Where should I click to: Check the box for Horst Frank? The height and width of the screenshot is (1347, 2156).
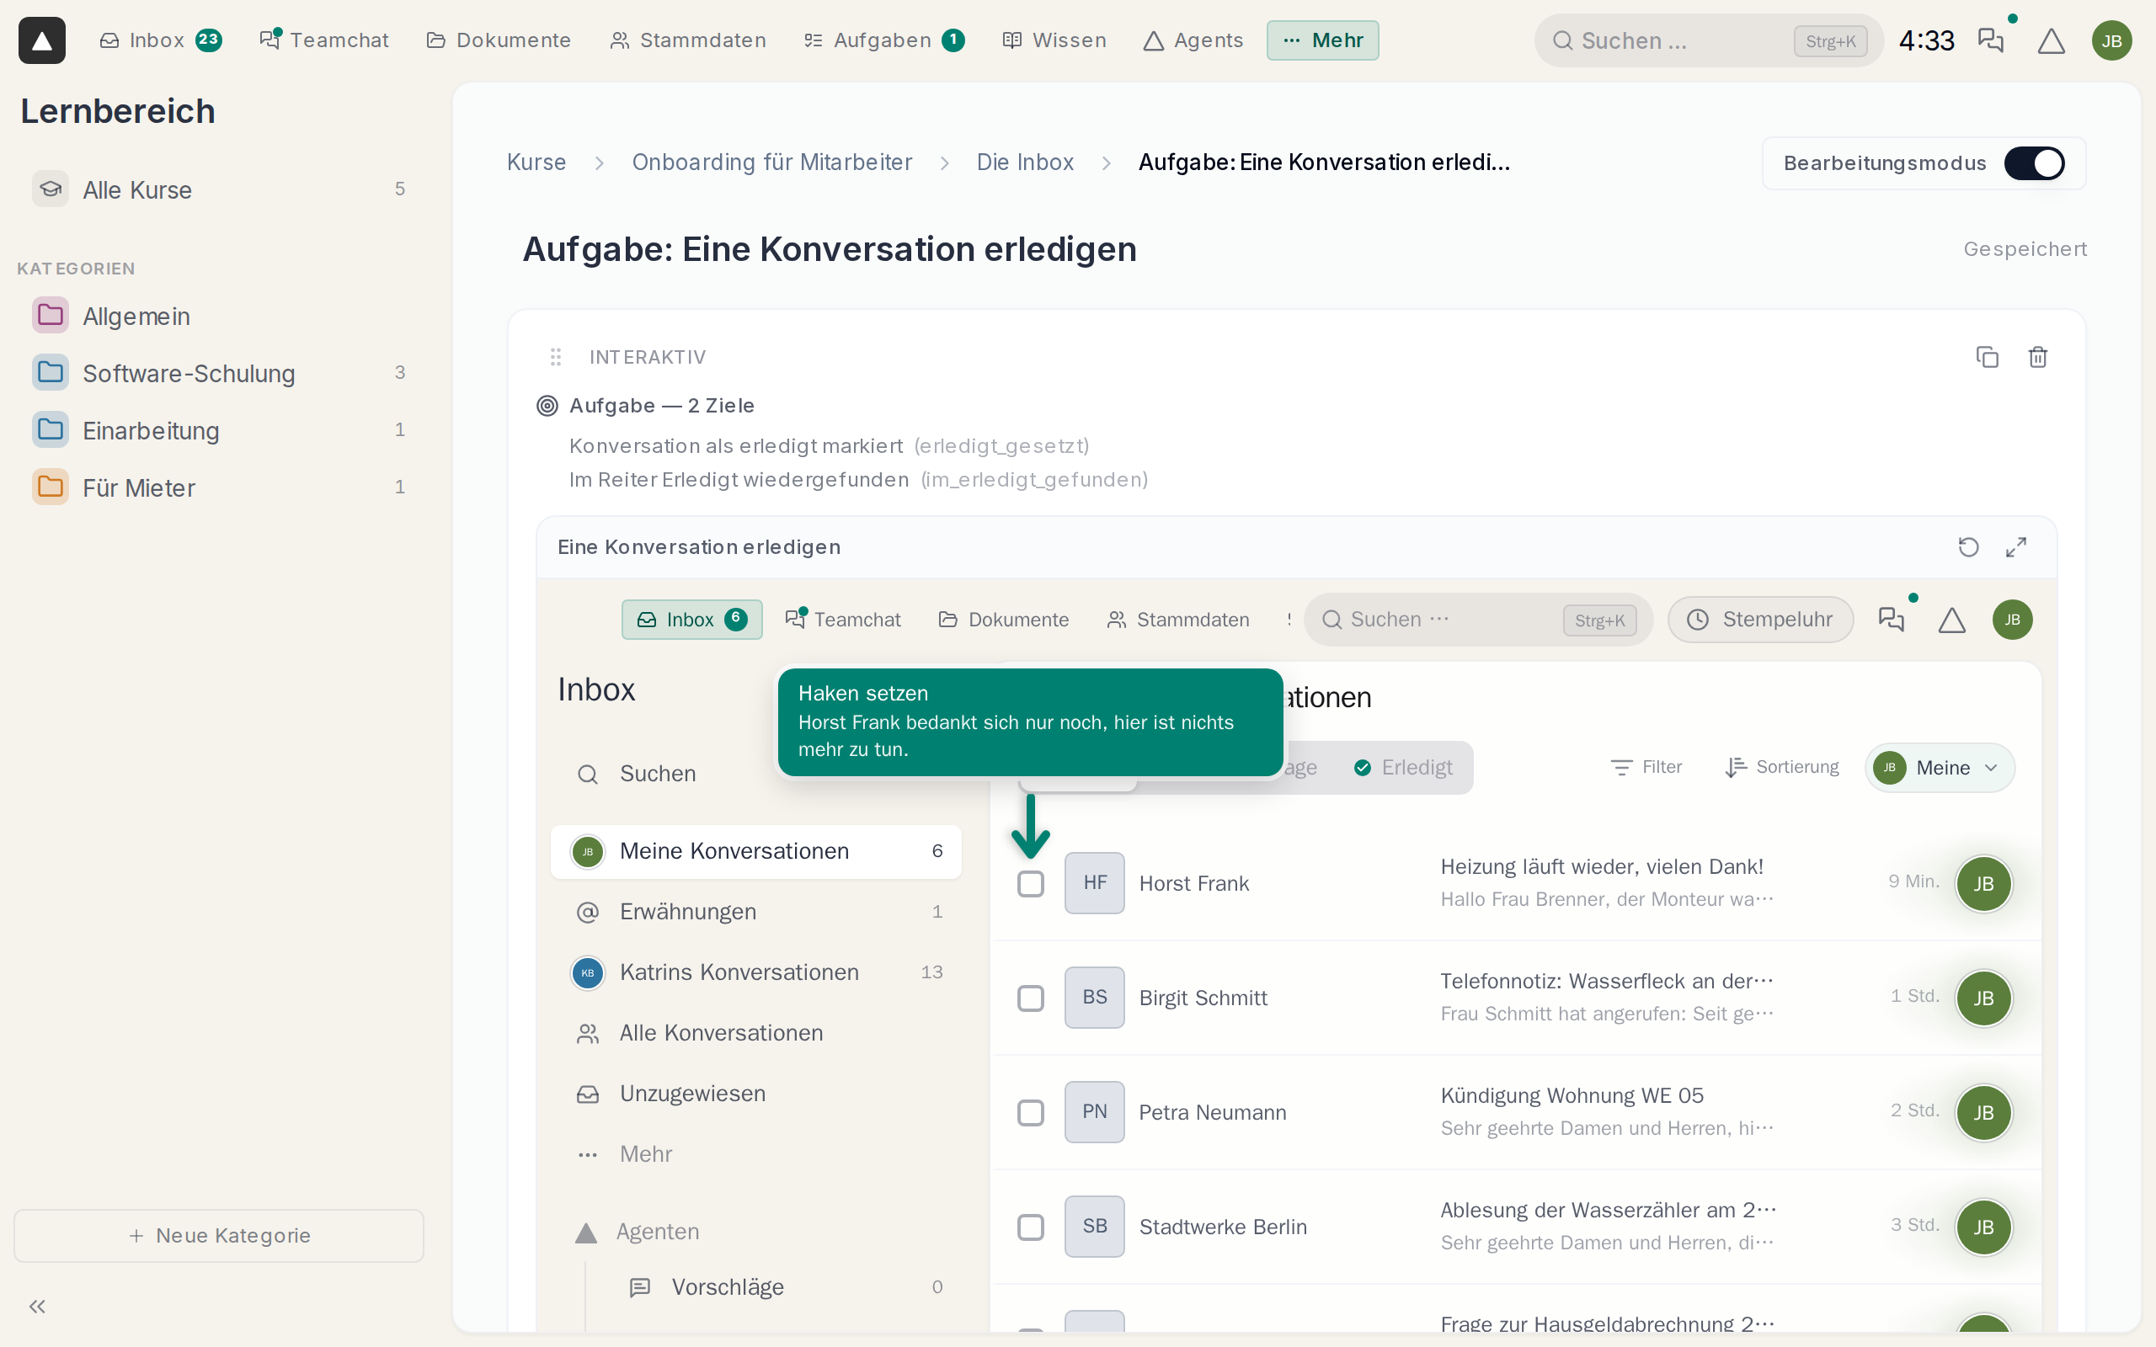(1031, 884)
